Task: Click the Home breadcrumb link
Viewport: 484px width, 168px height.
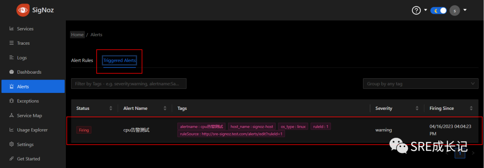Action: pyautogui.click(x=77, y=35)
